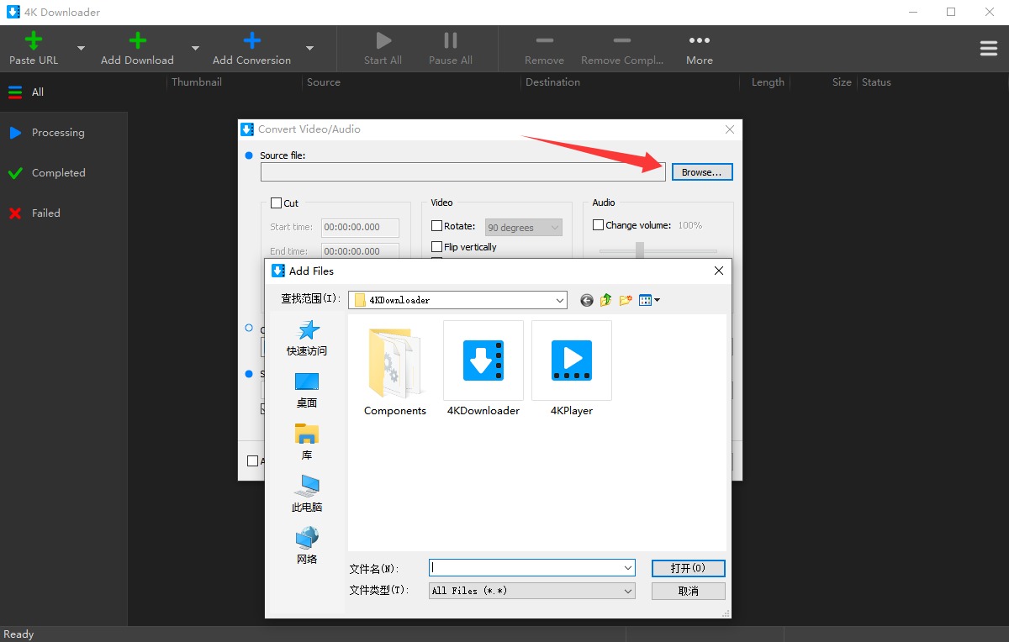
Task: Click the 打开(O) button
Action: (x=688, y=568)
